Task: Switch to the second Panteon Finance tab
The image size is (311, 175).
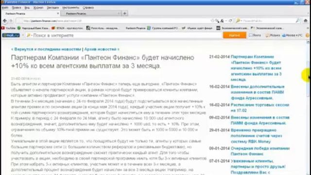Action: click(91, 14)
